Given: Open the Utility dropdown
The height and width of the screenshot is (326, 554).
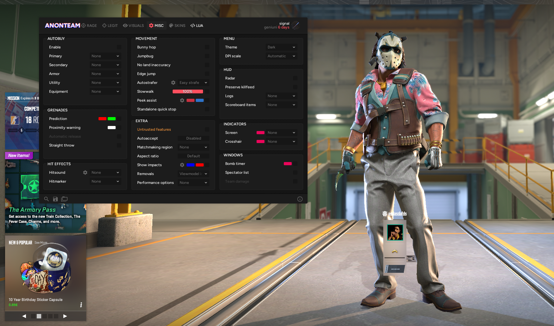Looking at the screenshot, I should click(105, 83).
